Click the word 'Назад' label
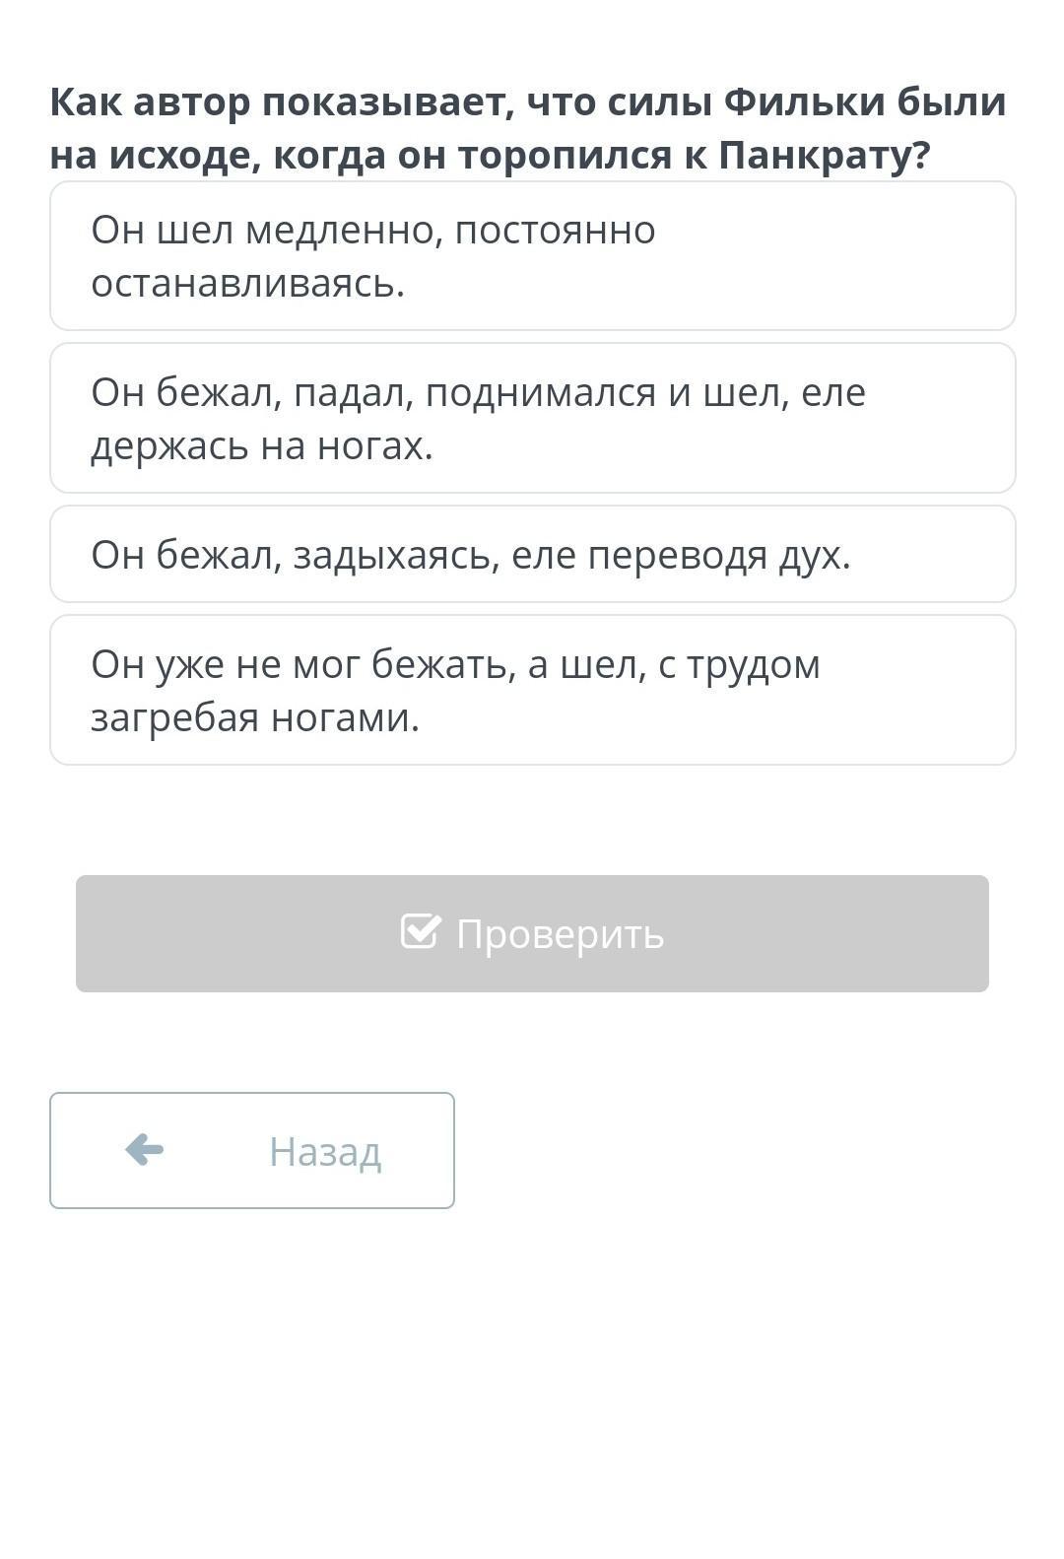The height and width of the screenshot is (1559, 1064). 325,1151
